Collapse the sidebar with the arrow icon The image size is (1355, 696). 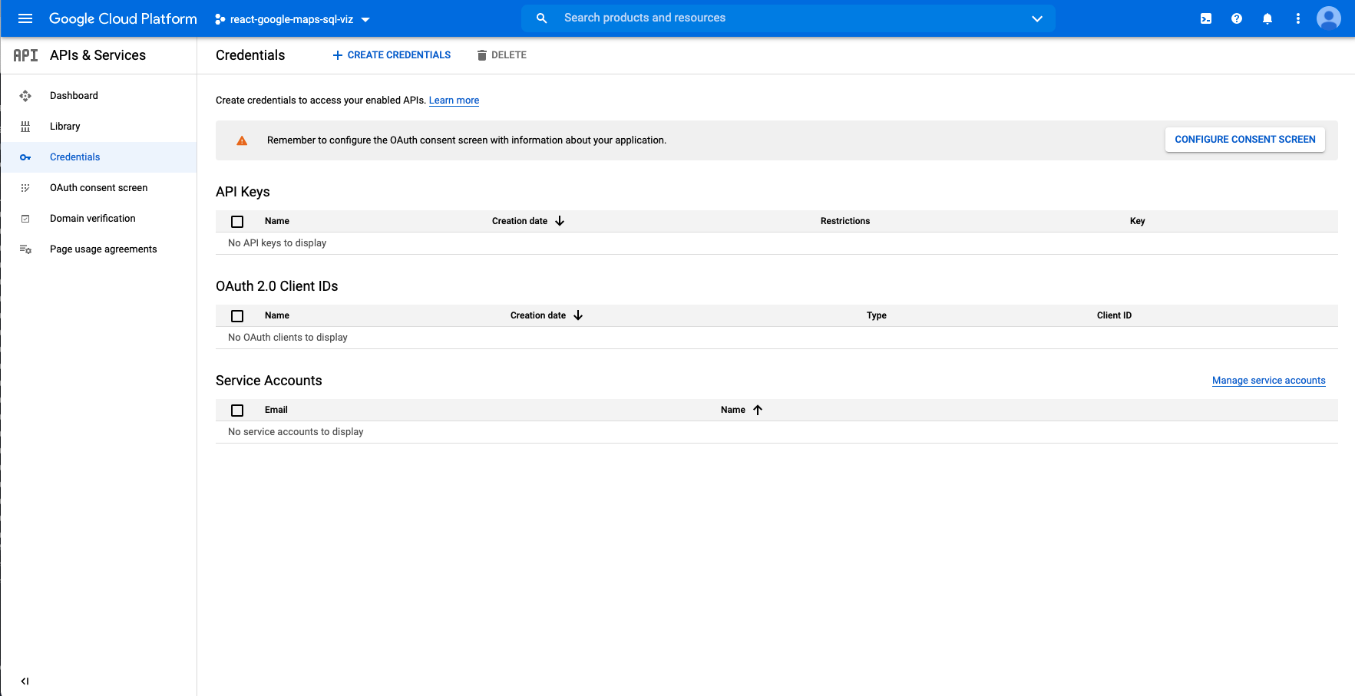pyautogui.click(x=25, y=681)
